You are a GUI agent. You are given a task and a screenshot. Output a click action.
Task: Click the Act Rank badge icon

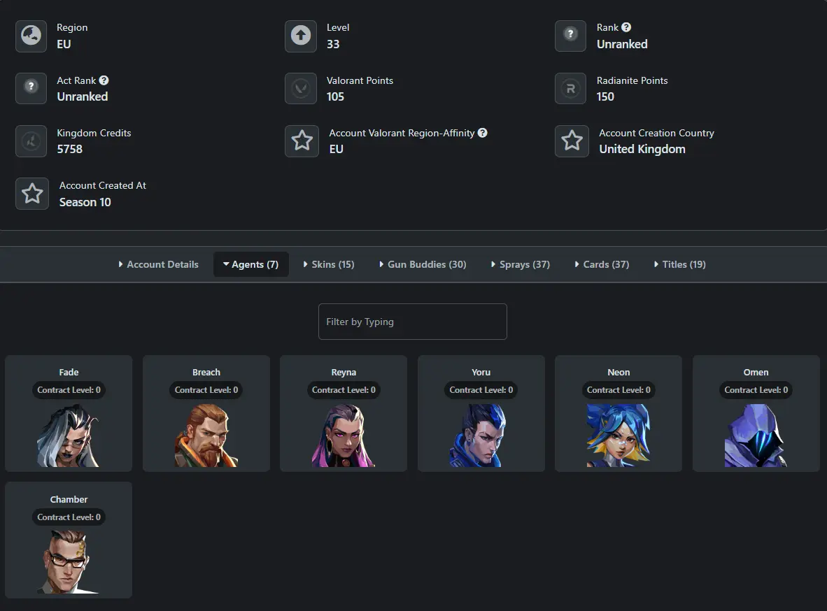(31, 88)
